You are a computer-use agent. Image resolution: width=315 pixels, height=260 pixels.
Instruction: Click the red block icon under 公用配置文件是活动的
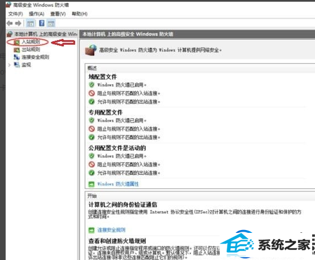[91, 164]
